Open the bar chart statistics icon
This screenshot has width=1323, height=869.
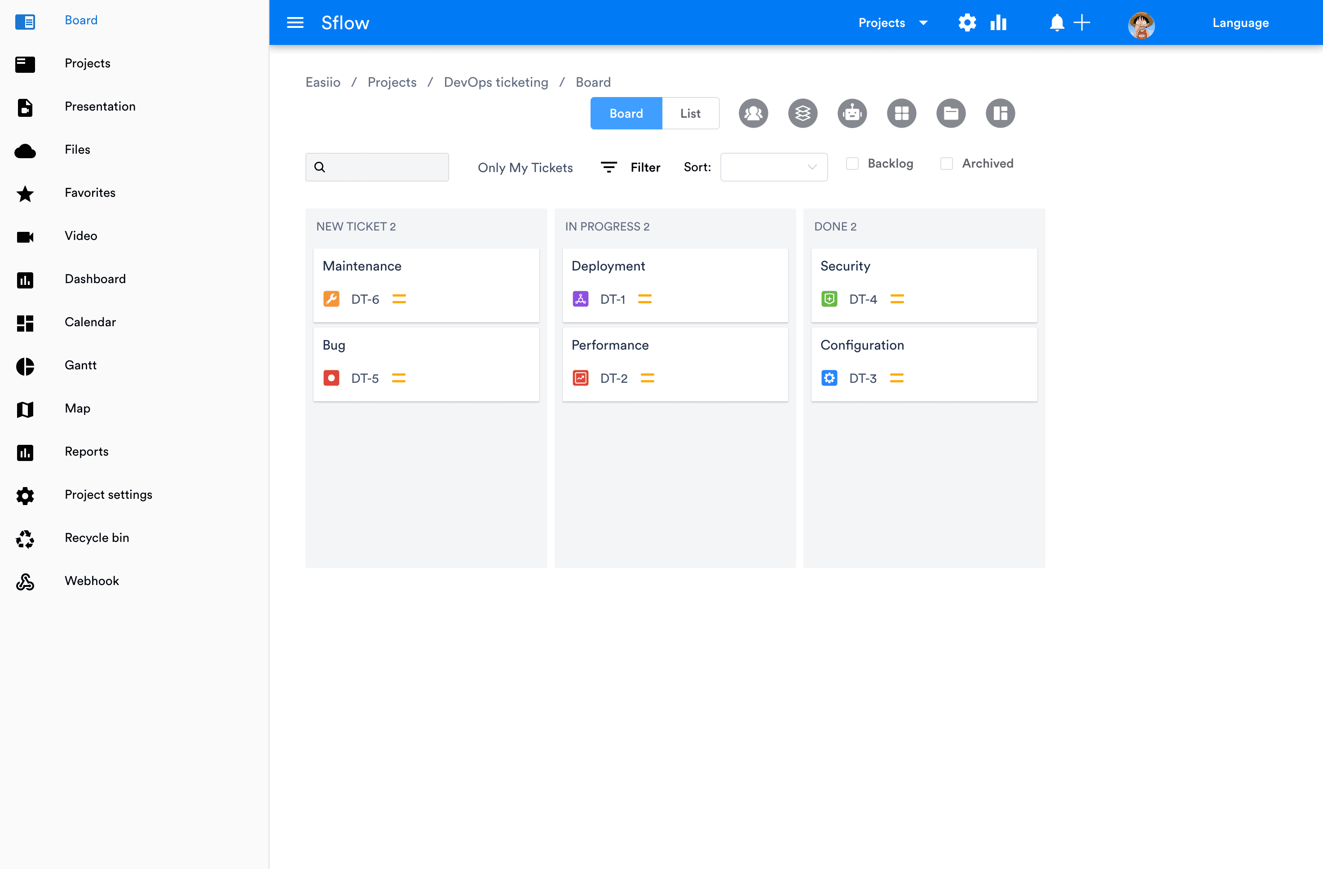[x=998, y=23]
